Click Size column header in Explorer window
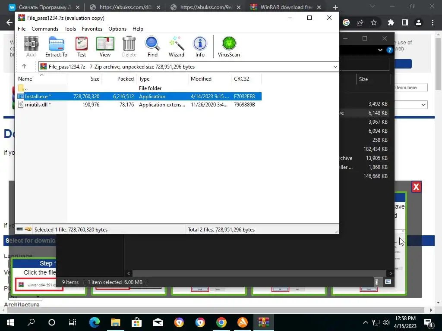Viewport: 442px width, 331px height. tap(373, 79)
